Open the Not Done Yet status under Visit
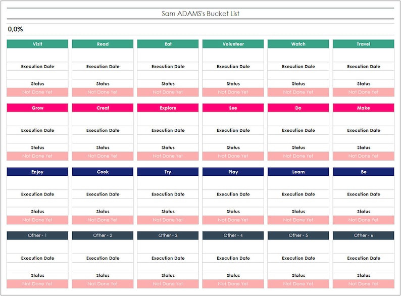This screenshot has height=296, width=401. 37,92
